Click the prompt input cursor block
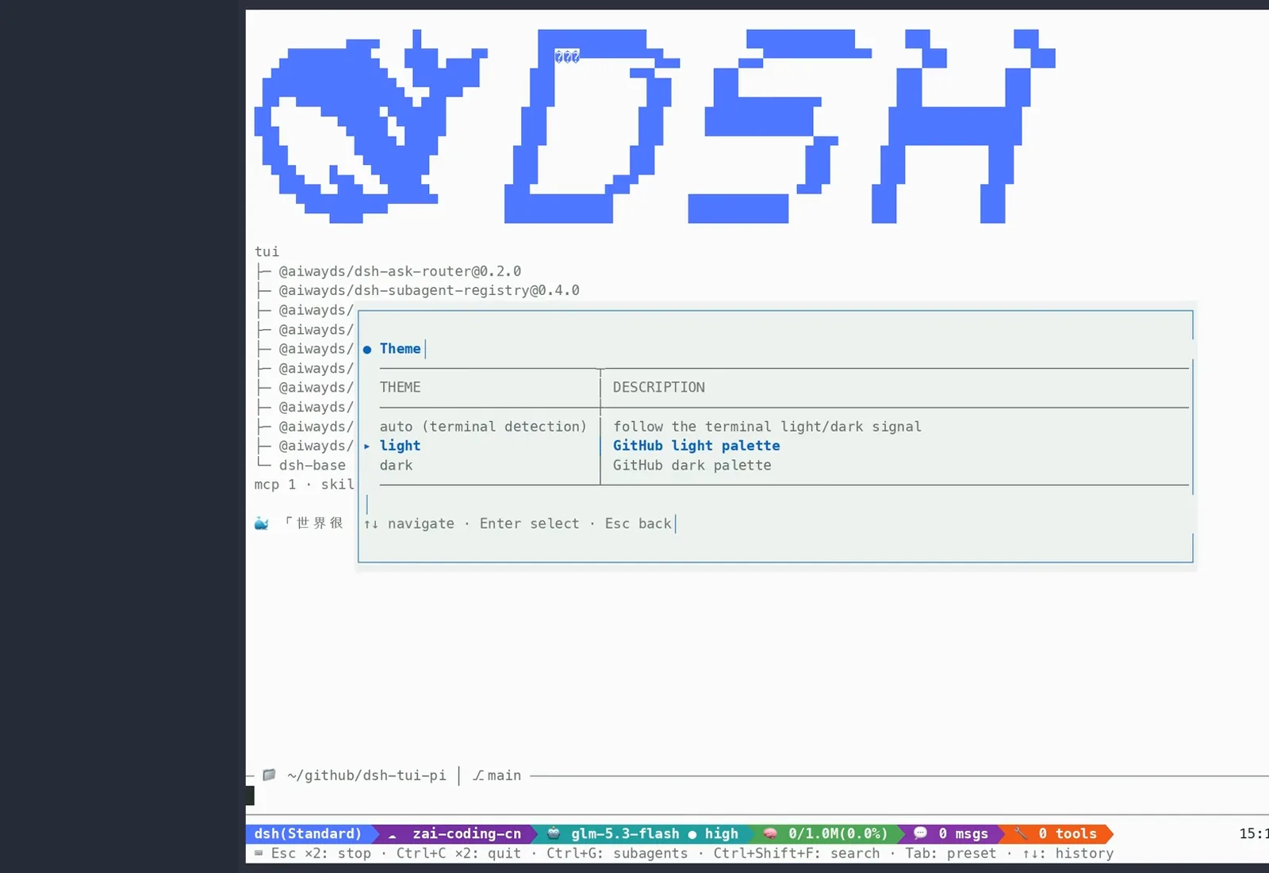The height and width of the screenshot is (873, 1269). click(250, 795)
